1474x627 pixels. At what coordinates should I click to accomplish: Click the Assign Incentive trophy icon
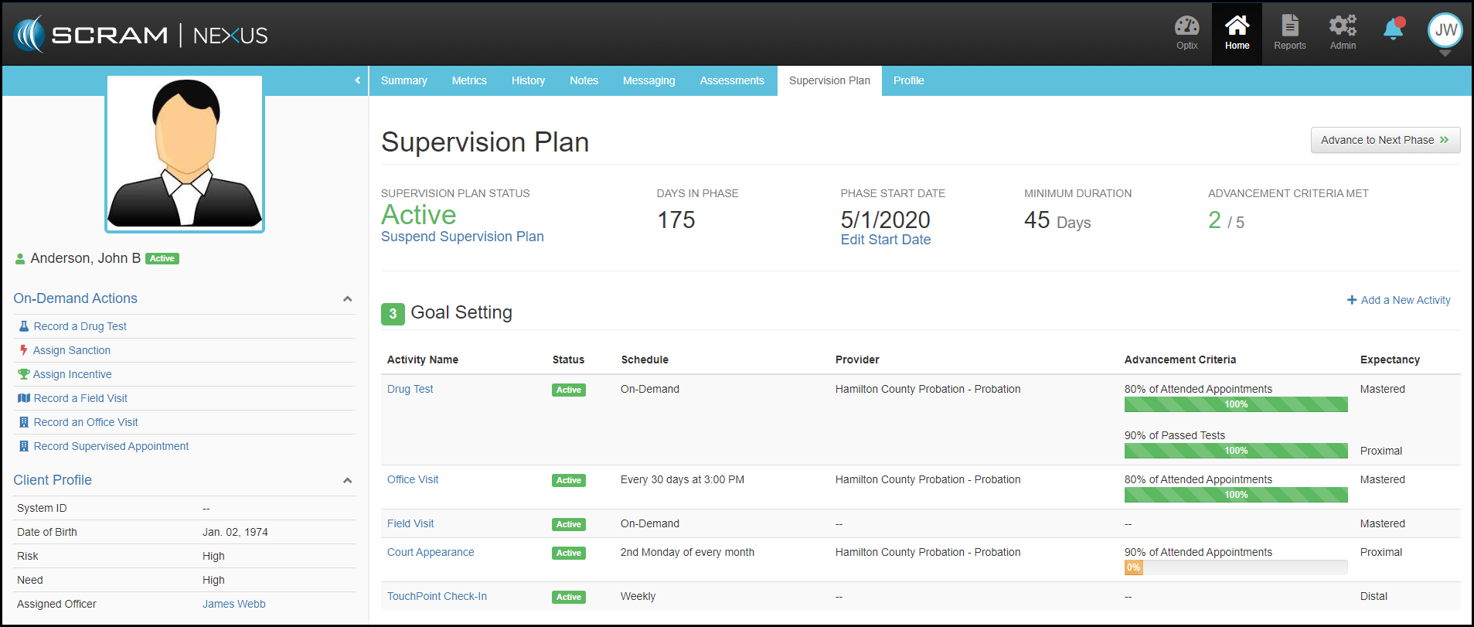[x=23, y=374]
